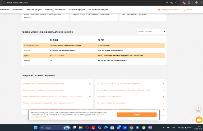The width and height of the screenshot is (203, 131).
Task: Click the 3 - 6 міс. Строк кредитування cell
Action: pos(110,50)
